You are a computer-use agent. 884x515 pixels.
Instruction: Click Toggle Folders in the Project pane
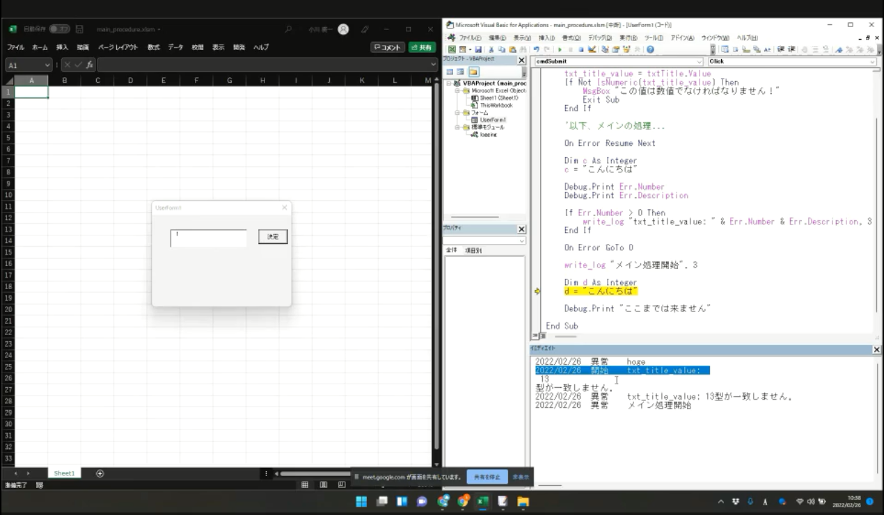473,72
